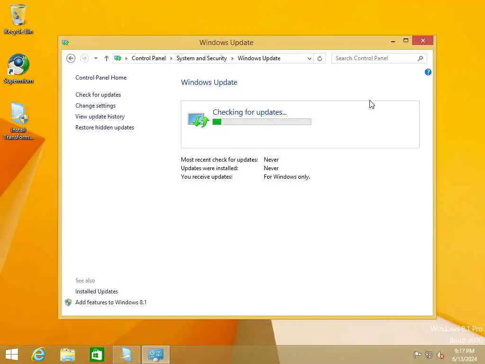
Task: Open Control Panel Home link
Action: pos(101,78)
